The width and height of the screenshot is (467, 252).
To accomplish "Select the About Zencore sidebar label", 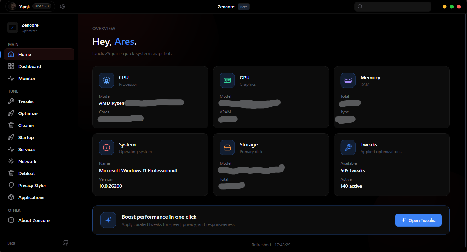I will point(34,220).
